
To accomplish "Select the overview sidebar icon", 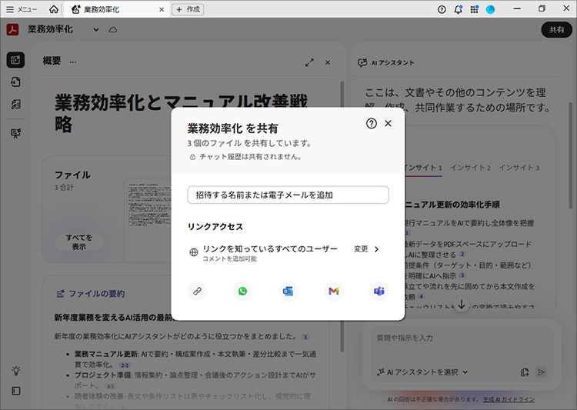I will pyautogui.click(x=15, y=60).
